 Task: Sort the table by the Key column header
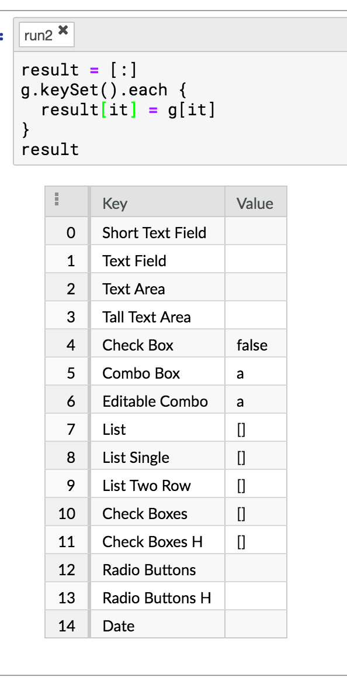(x=114, y=204)
